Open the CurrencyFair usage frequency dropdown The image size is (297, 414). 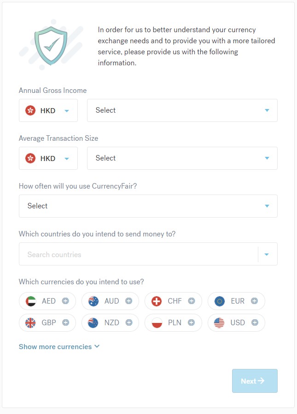pyautogui.click(x=148, y=206)
